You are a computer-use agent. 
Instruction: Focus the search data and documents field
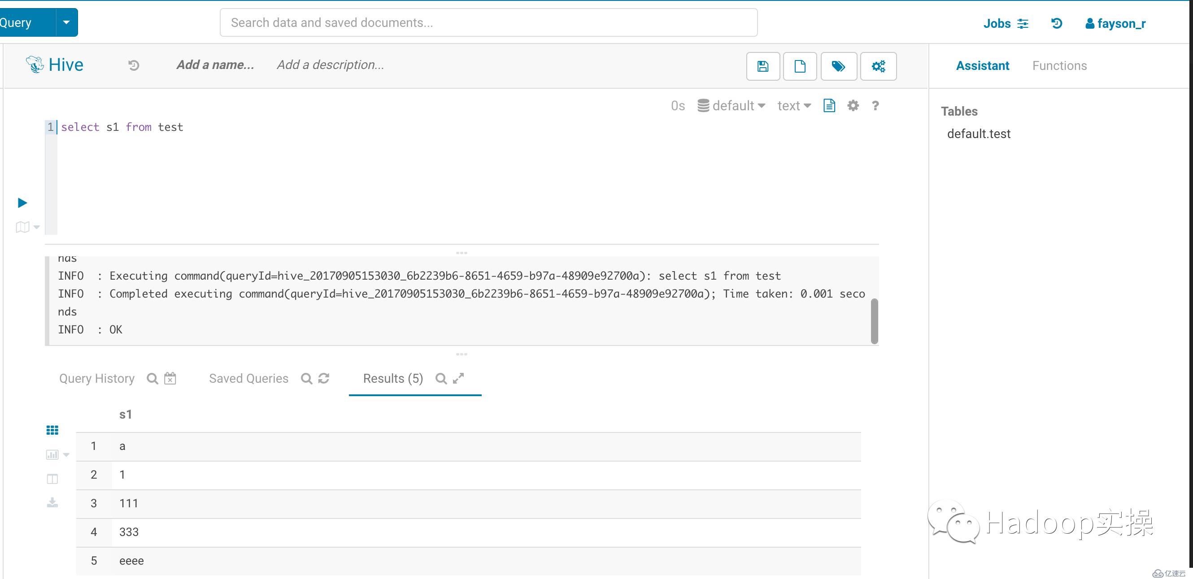(x=488, y=22)
